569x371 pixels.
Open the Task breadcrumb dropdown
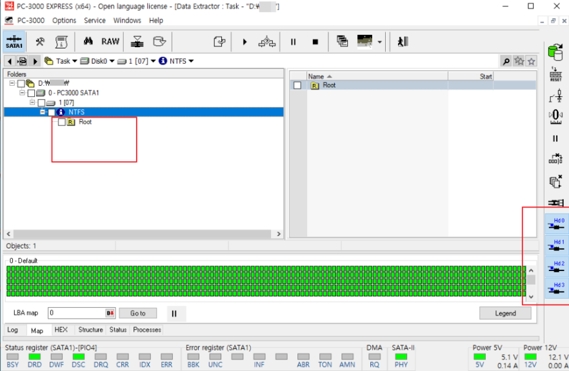tap(75, 61)
